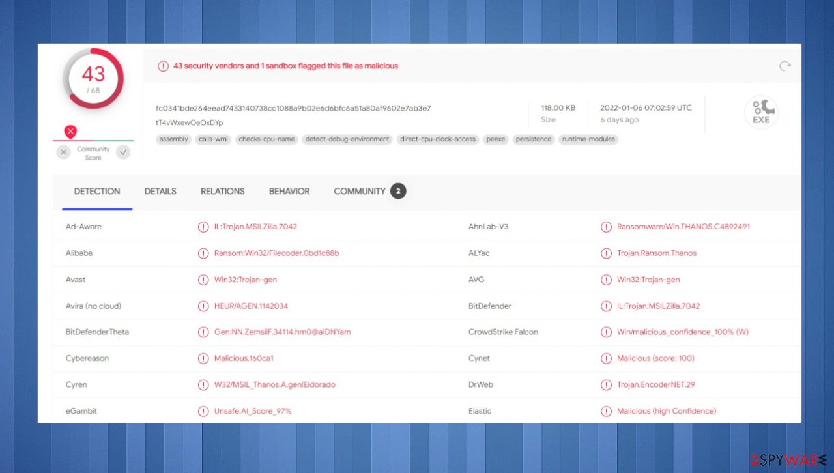Click the IL:Trojan.MSILZilla.7042 result for BitDefender
Screen dimensions: 834x473
pyautogui.click(x=658, y=306)
